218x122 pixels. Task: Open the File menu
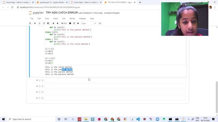(32, 19)
